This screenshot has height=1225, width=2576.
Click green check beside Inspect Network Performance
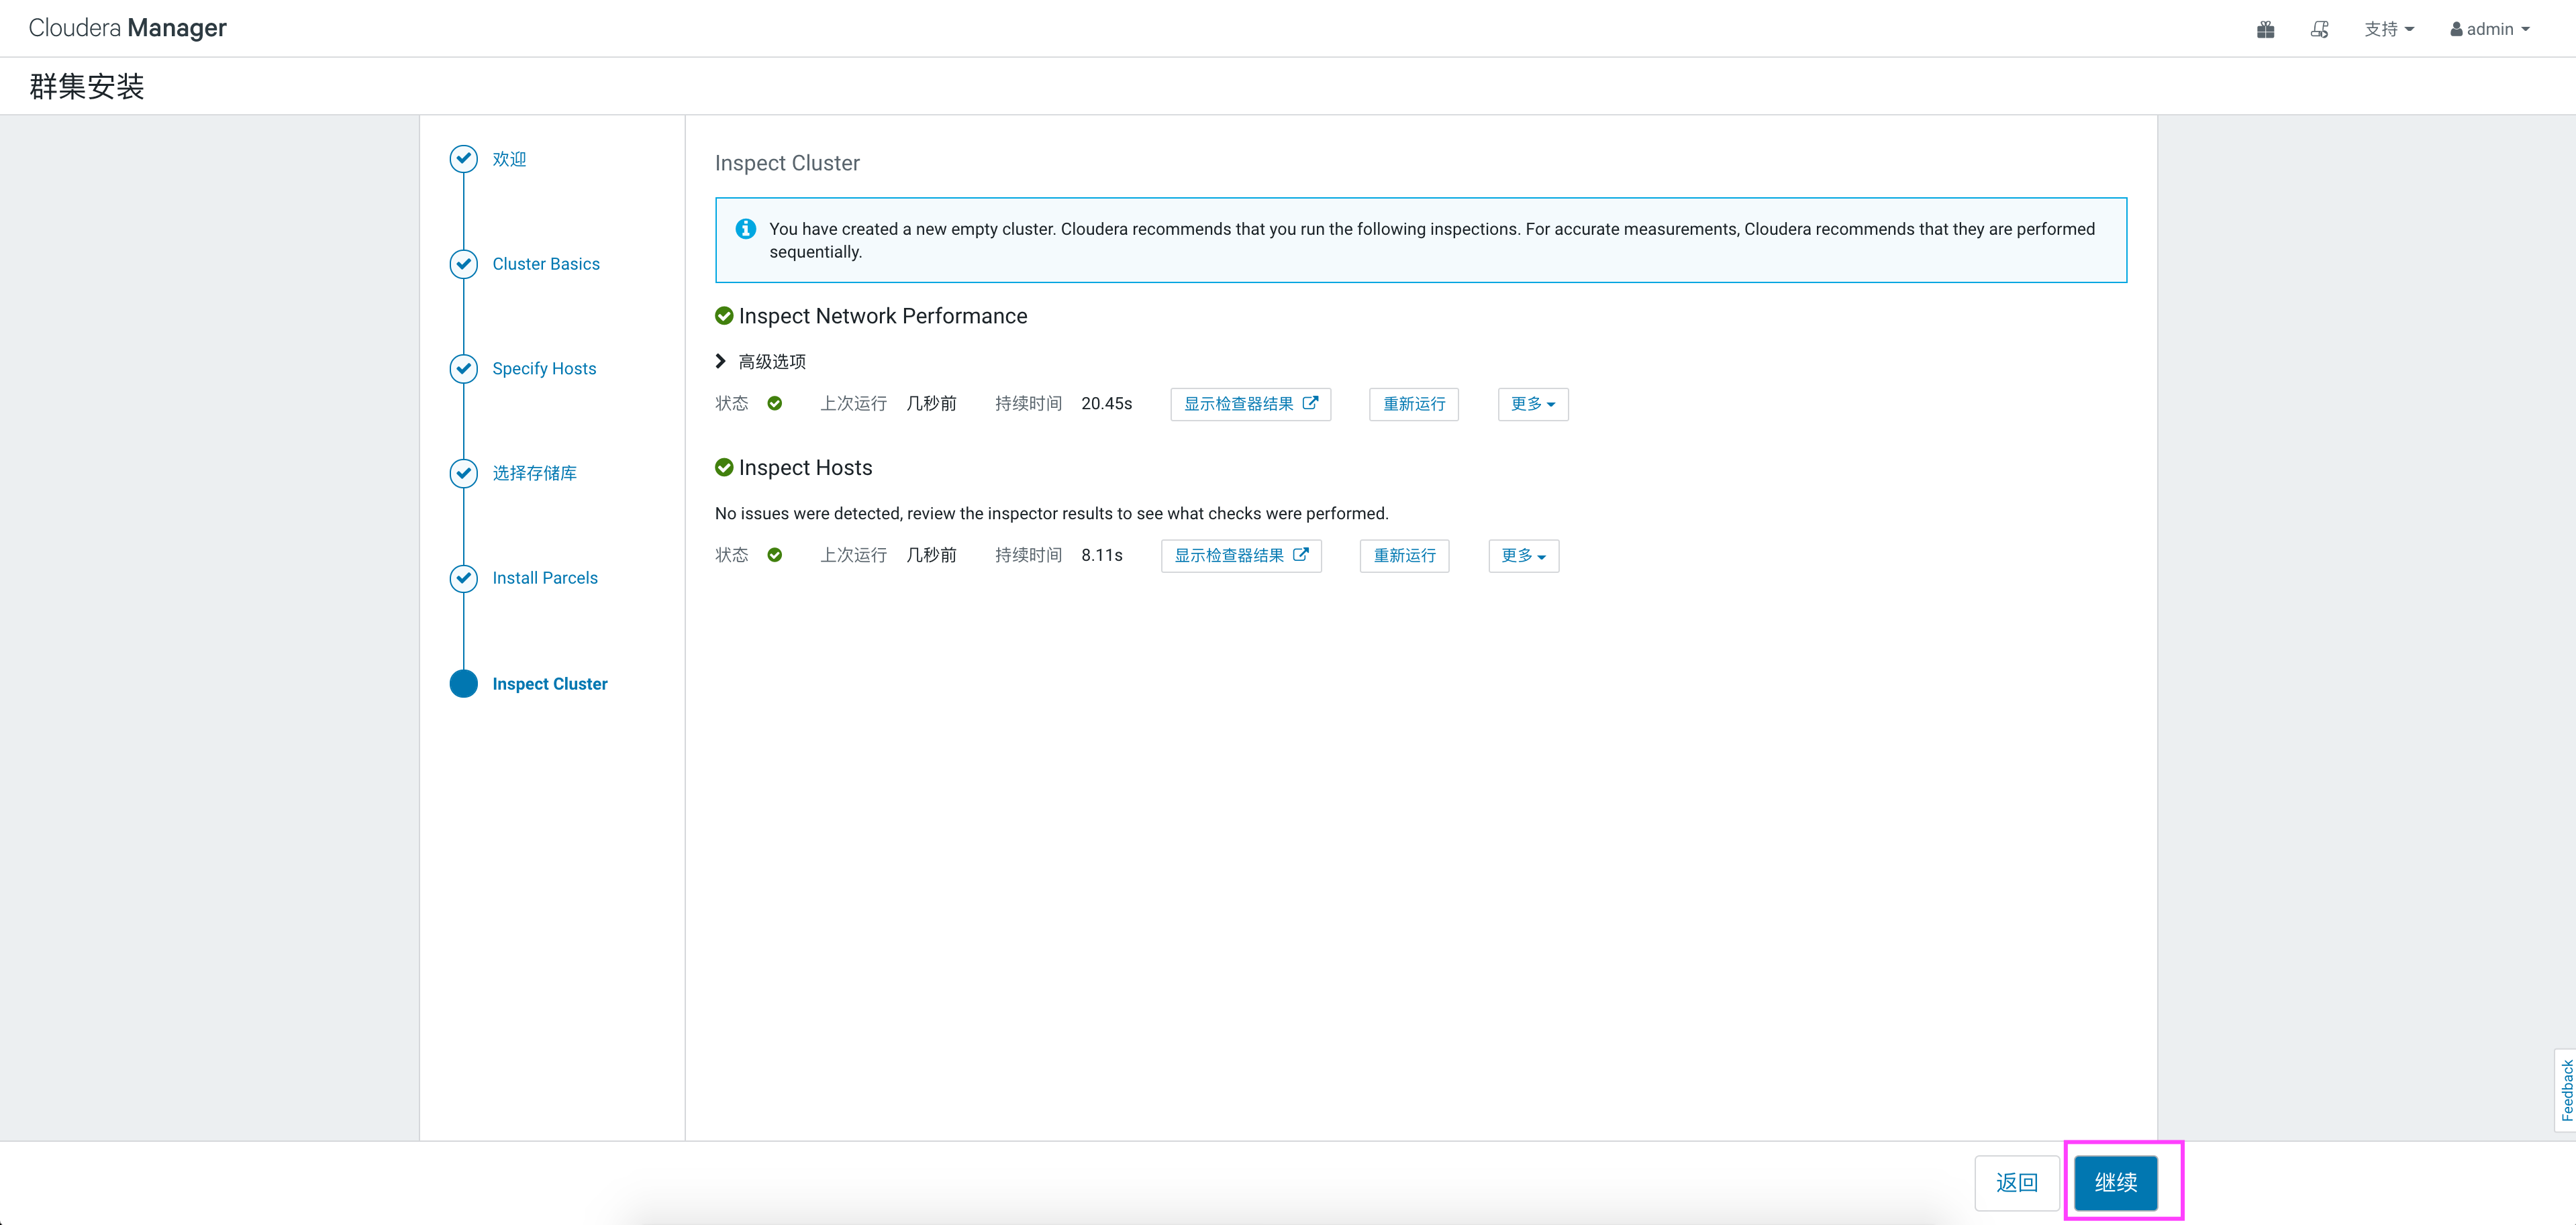(724, 316)
